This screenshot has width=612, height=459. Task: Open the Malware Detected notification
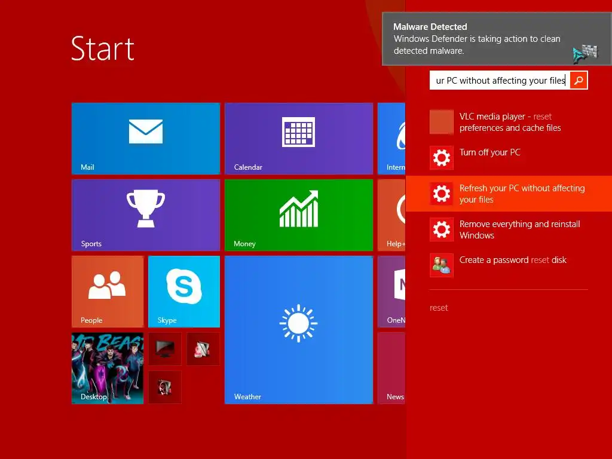[497, 39]
